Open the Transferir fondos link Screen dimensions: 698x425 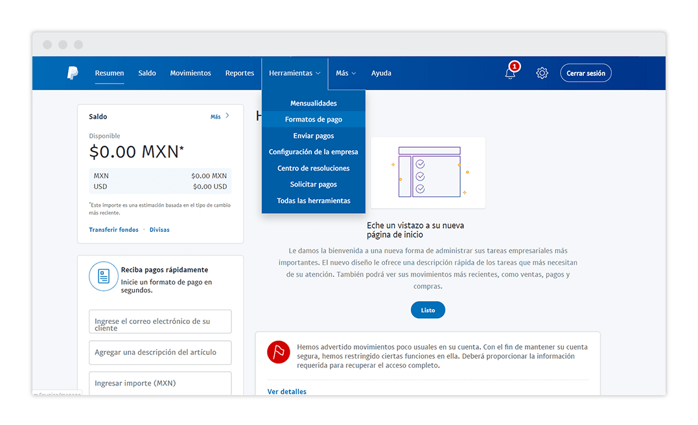pyautogui.click(x=113, y=229)
